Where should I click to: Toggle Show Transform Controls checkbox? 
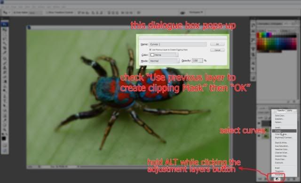[x=47, y=13]
